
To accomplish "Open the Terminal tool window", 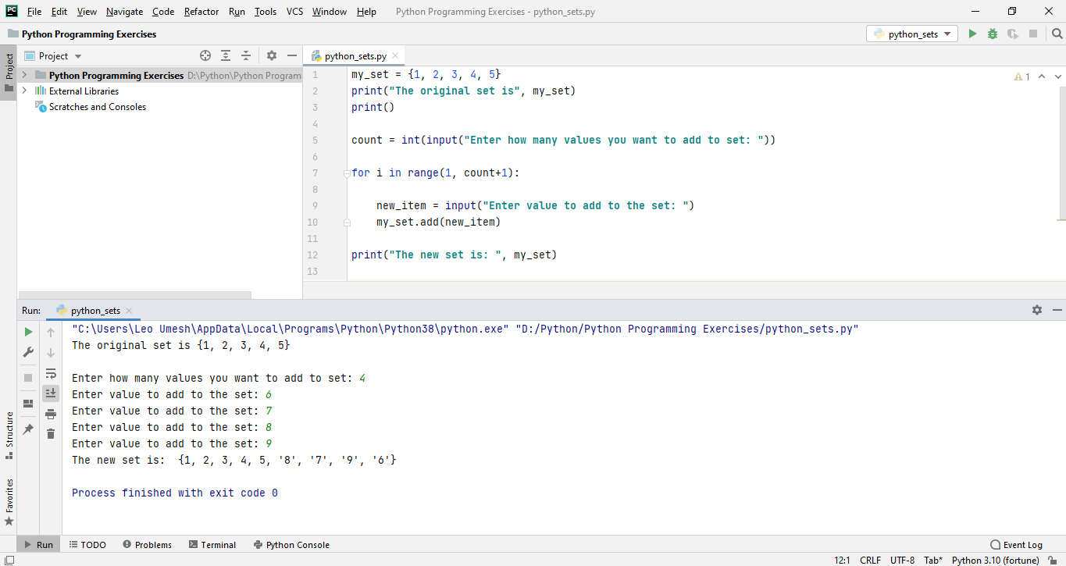I will tap(211, 545).
